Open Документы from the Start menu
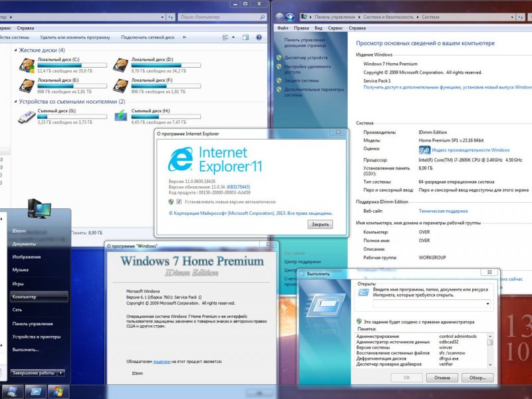Viewport: 532px width, 399px height. tap(24, 244)
